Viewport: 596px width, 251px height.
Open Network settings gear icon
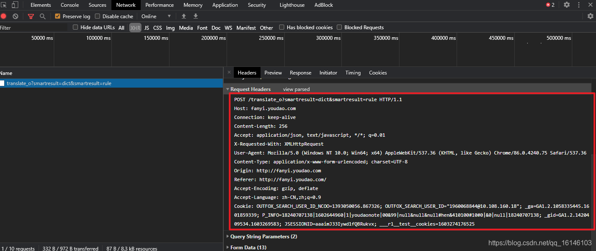point(590,17)
